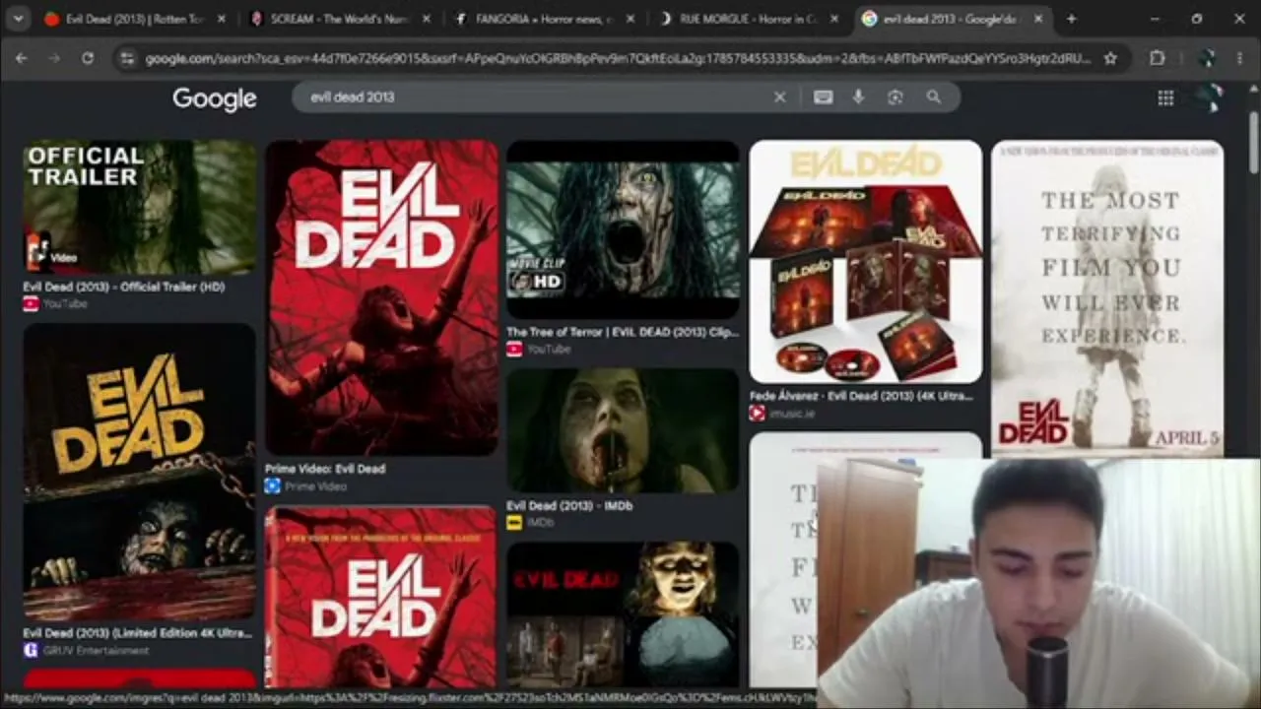Switch to the SCREAM tab
The width and height of the screenshot is (1261, 709).
(338, 19)
